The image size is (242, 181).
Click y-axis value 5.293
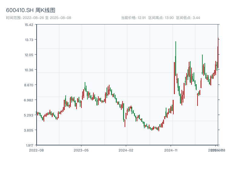(x=29, y=115)
